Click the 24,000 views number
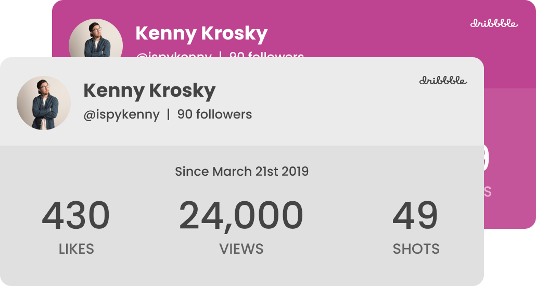 point(241,216)
